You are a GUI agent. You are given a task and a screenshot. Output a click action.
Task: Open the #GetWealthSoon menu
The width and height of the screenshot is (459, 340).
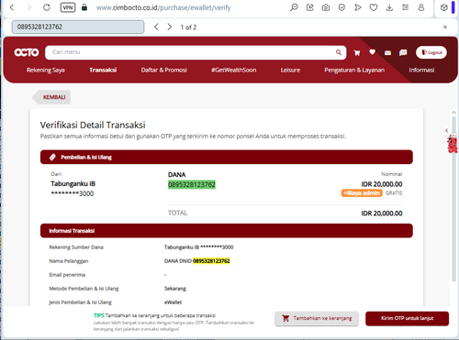(x=234, y=70)
